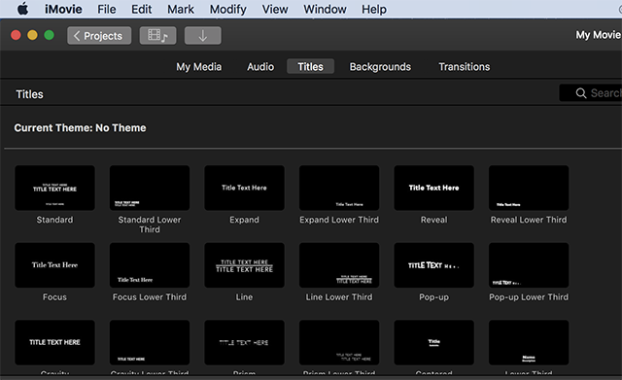Click the 'Focus Lower Third' label text
Image resolution: width=622 pixels, height=380 pixels.
point(150,297)
